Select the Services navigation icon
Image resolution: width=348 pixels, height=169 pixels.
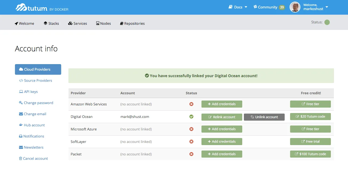tap(70, 23)
